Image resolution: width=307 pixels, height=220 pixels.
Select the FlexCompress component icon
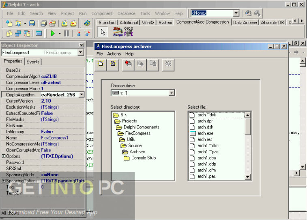(x=129, y=32)
